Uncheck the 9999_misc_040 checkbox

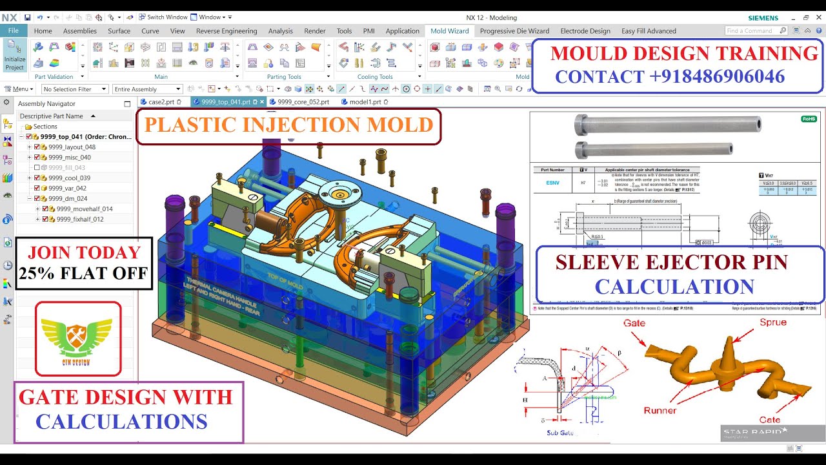pyautogui.click(x=37, y=158)
